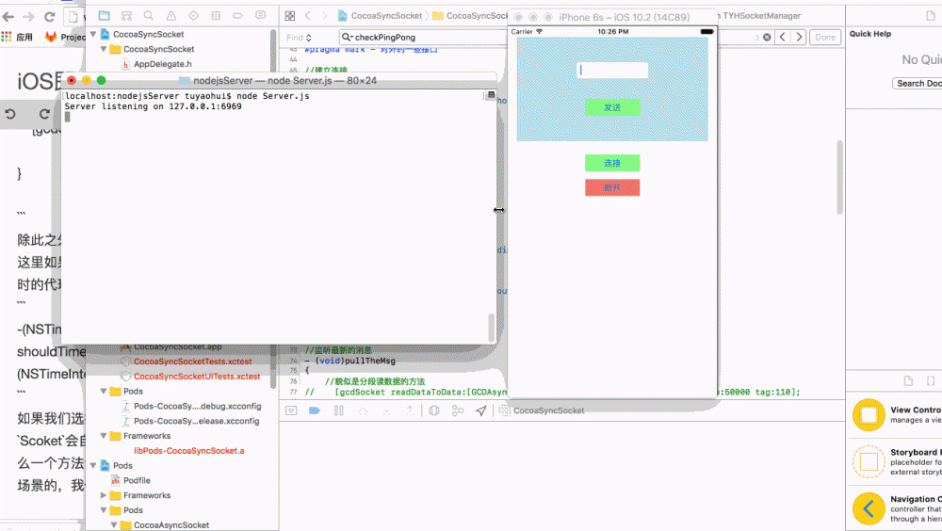Open Debug View Hierarchy
Viewport: 942px width, 531px height.
434,410
